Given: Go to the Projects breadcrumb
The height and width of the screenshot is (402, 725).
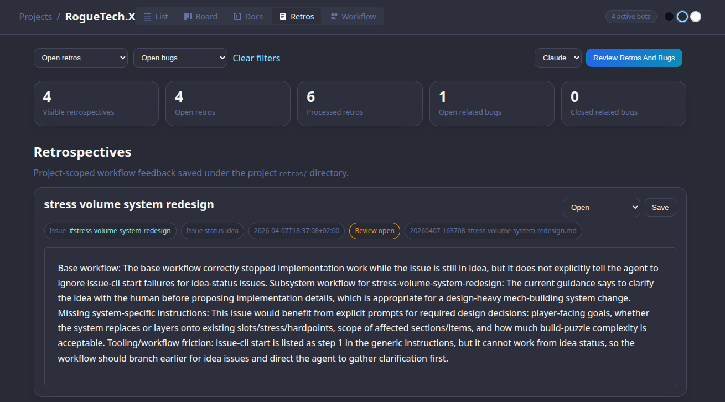Looking at the screenshot, I should [x=35, y=17].
